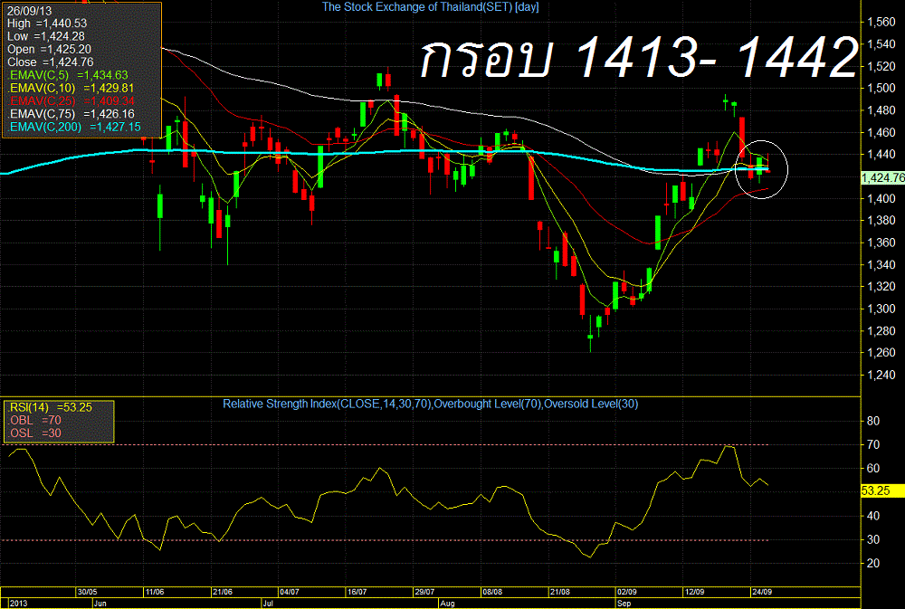The height and width of the screenshot is (609, 905).
Task: Click the 1,300 price axis label
Action: (881, 309)
